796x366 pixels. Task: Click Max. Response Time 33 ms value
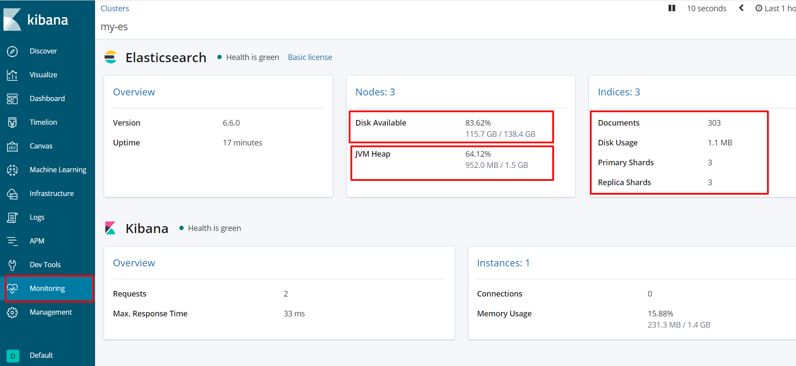tap(294, 313)
